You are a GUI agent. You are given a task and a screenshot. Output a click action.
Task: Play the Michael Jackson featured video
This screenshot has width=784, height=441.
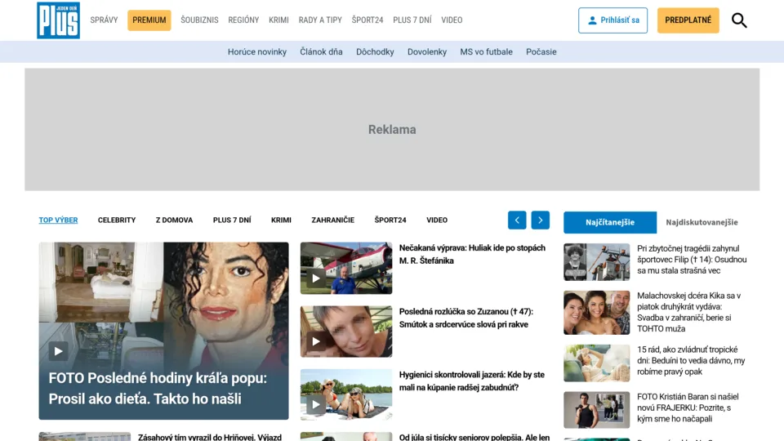coord(59,351)
